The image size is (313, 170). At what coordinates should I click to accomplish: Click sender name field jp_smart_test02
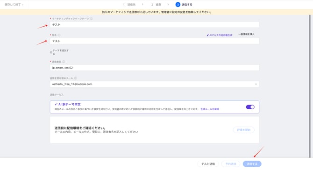click(154, 68)
